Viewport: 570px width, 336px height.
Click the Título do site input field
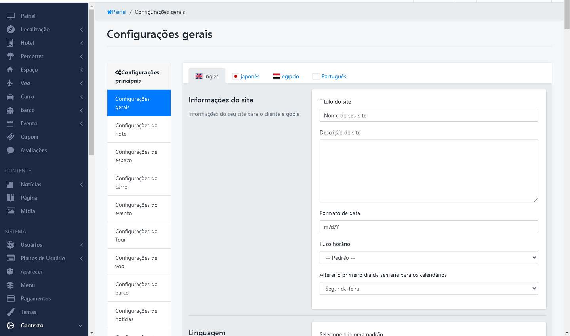coord(429,115)
